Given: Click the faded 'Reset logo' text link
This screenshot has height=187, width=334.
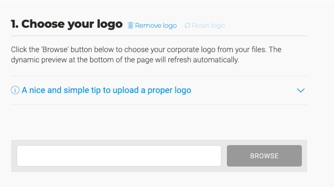Looking at the screenshot, I should 208,25.
